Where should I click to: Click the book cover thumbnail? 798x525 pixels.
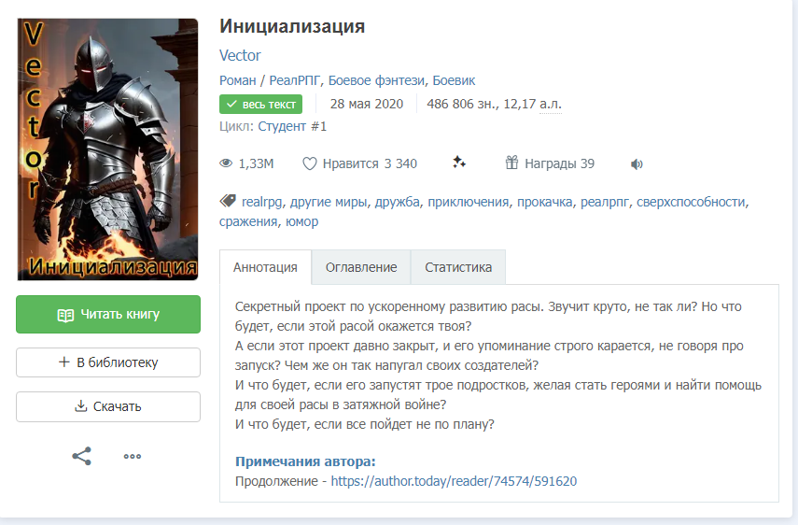click(108, 149)
